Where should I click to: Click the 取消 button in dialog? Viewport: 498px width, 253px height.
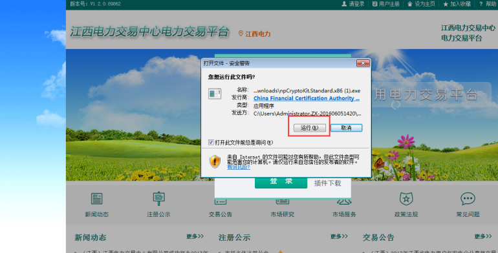pos(346,128)
